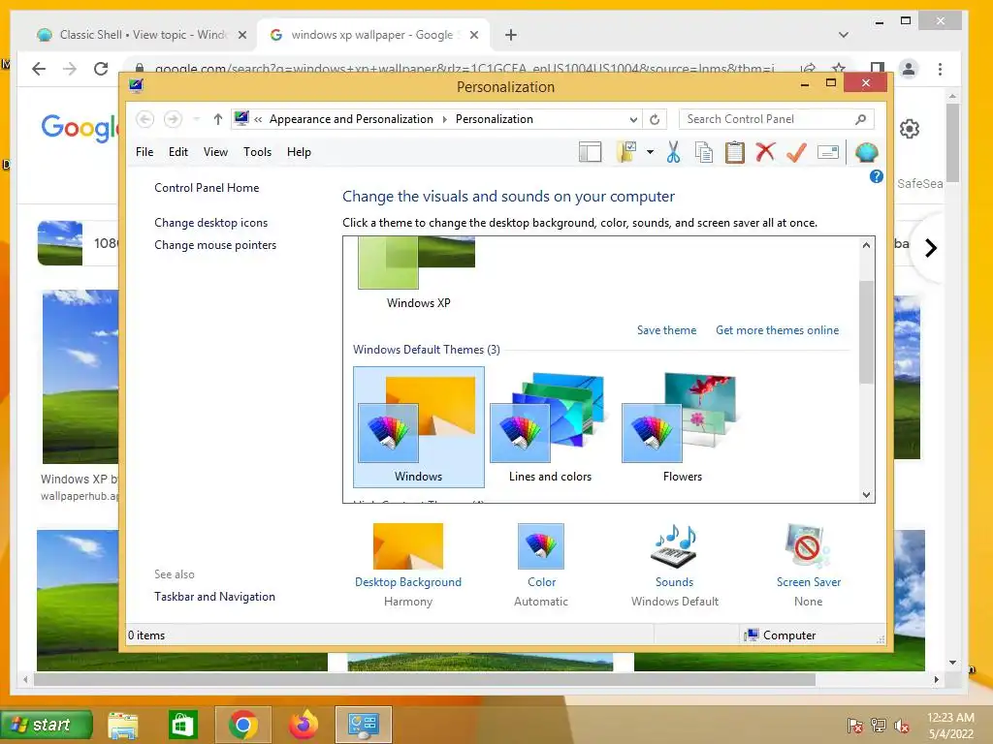The image size is (993, 744).
Task: Click the orange checkmark Properties icon
Action: [796, 152]
